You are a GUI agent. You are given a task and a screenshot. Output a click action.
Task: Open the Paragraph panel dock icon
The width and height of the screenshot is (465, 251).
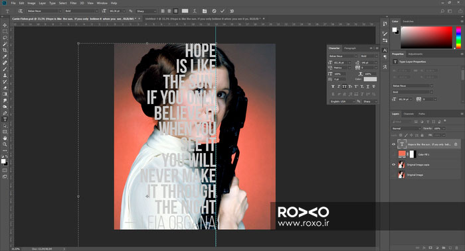pos(385,57)
